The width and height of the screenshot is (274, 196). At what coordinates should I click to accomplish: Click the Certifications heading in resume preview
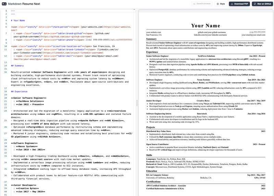tap(153, 182)
